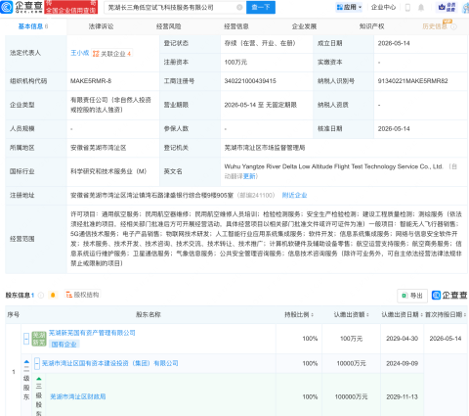Select the 所属地区 value 安徽省芜湖市湾沚区
Image resolution: width=469 pixels, height=416 pixels.
[99, 148]
